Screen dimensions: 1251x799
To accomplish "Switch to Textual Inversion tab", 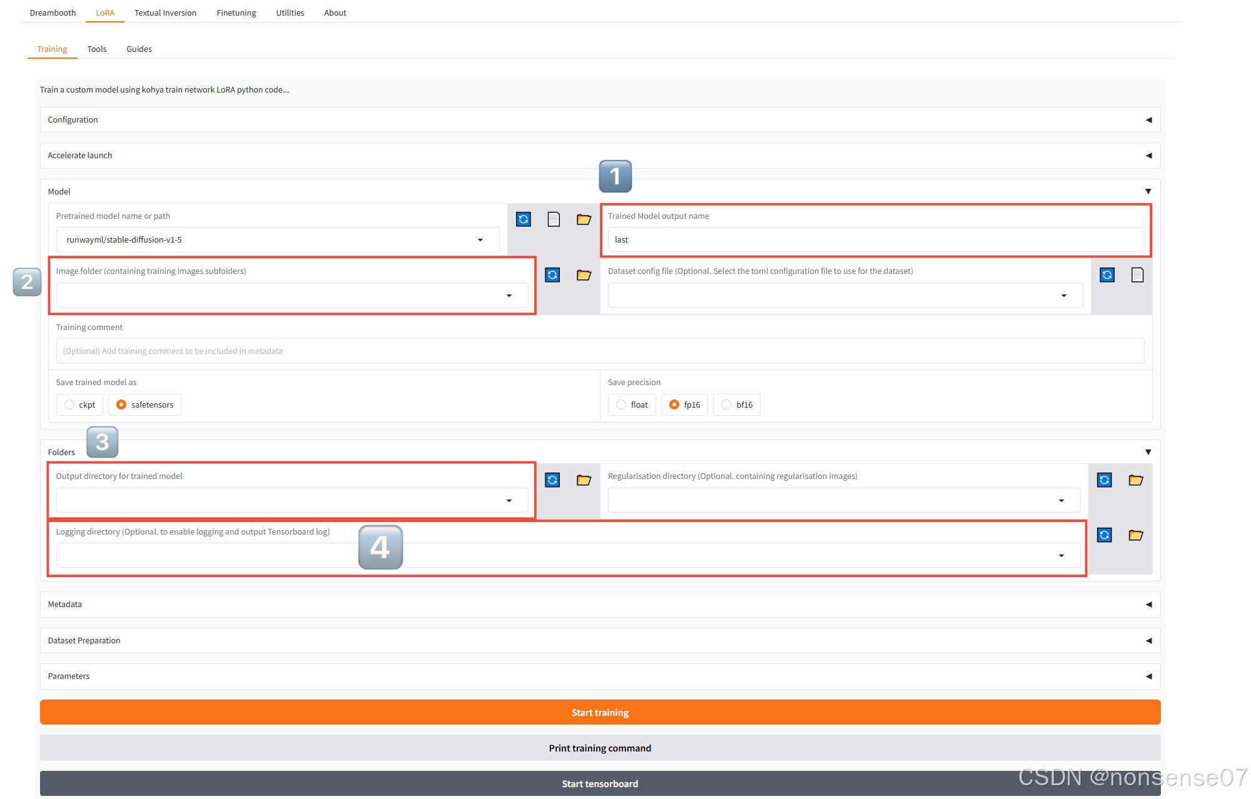I will coord(165,13).
